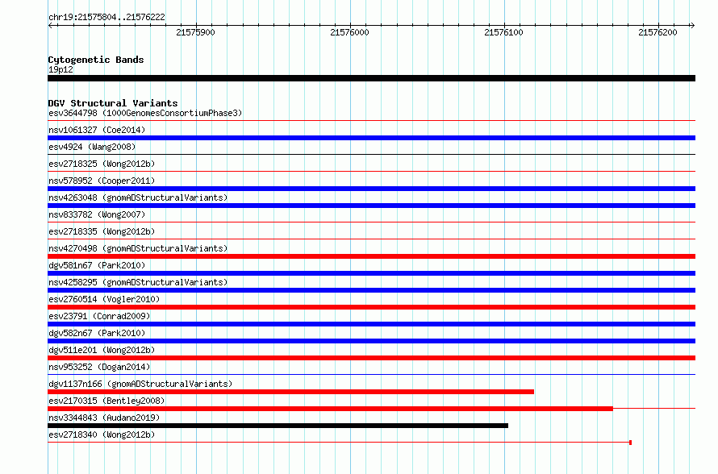Click the black 19p12 cytogenetic band bar

[x=371, y=78]
